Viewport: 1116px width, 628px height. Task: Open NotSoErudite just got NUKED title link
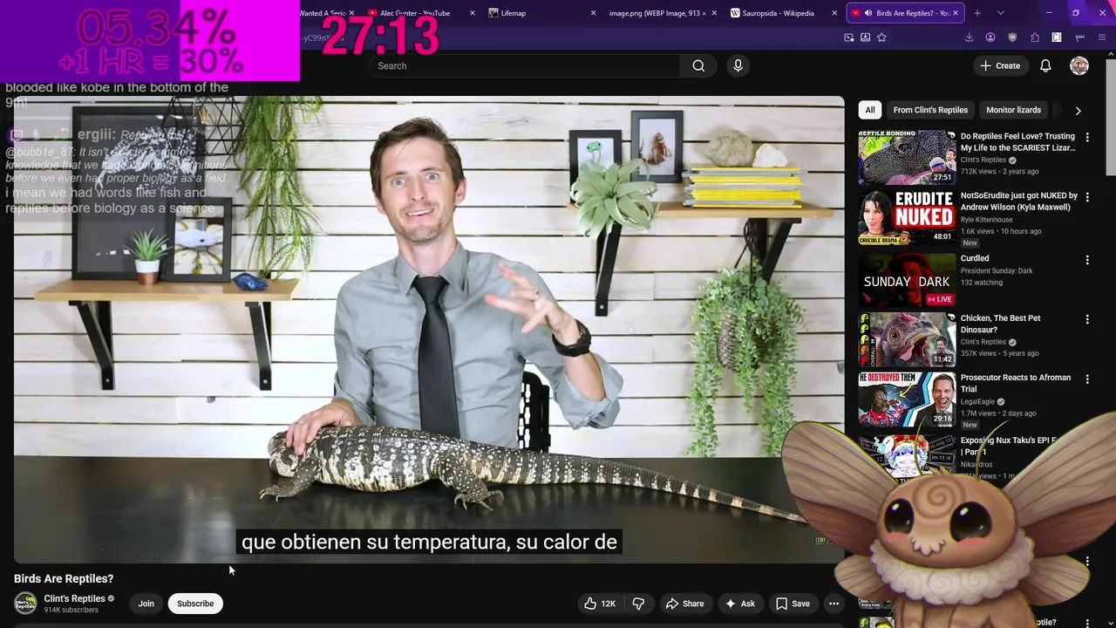point(1019,201)
